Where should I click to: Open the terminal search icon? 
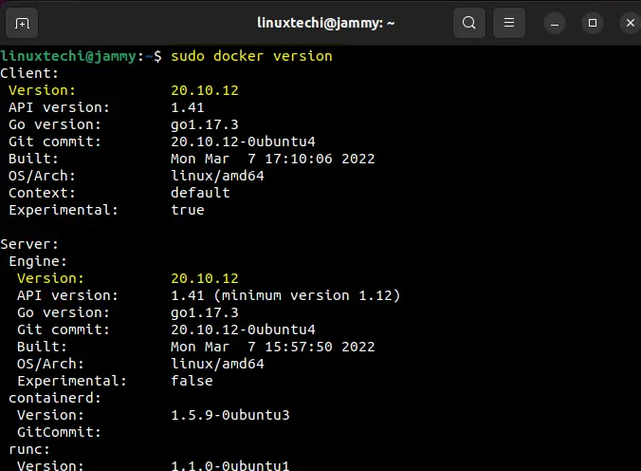[x=468, y=23]
